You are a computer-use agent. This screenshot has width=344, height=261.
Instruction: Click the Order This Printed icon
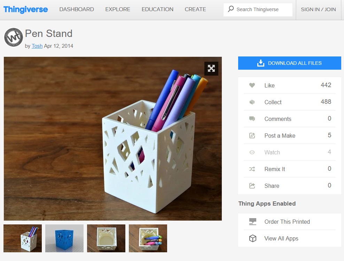(x=253, y=222)
